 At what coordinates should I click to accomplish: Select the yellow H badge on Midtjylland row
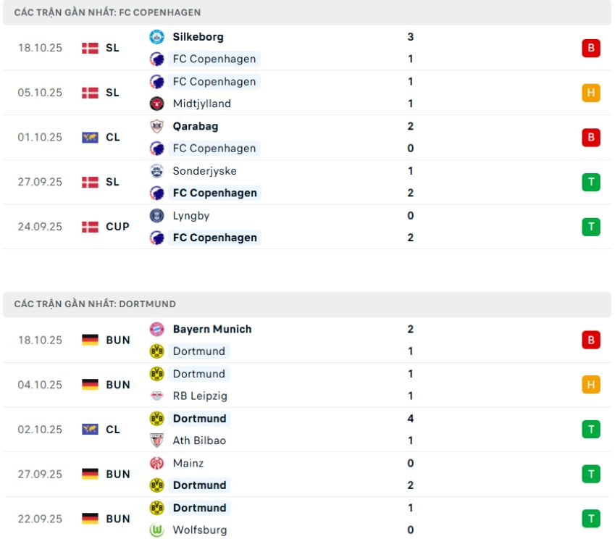pyautogui.click(x=591, y=92)
